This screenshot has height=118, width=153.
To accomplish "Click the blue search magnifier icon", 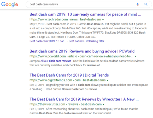I will 146,4.
